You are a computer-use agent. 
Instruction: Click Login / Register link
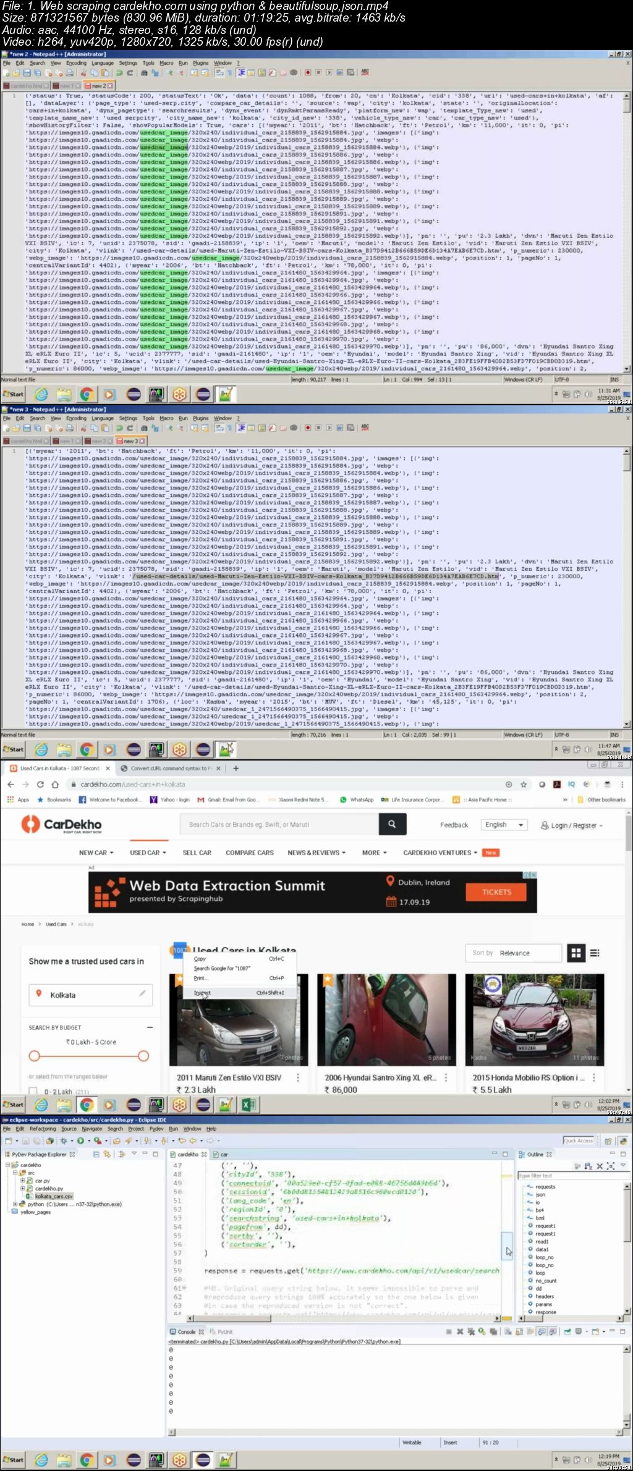[x=572, y=825]
